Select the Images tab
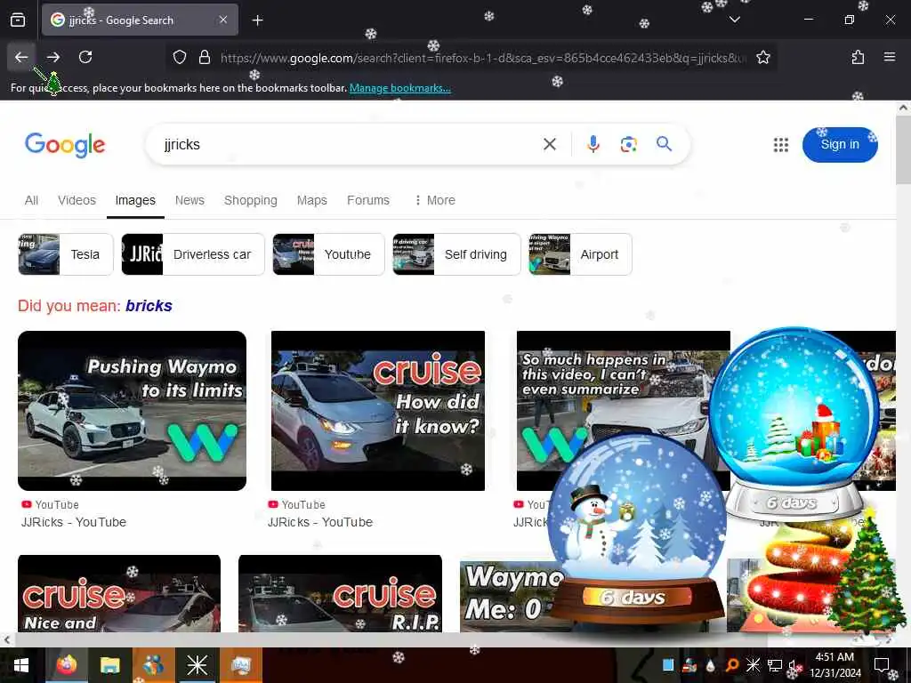 pos(135,200)
